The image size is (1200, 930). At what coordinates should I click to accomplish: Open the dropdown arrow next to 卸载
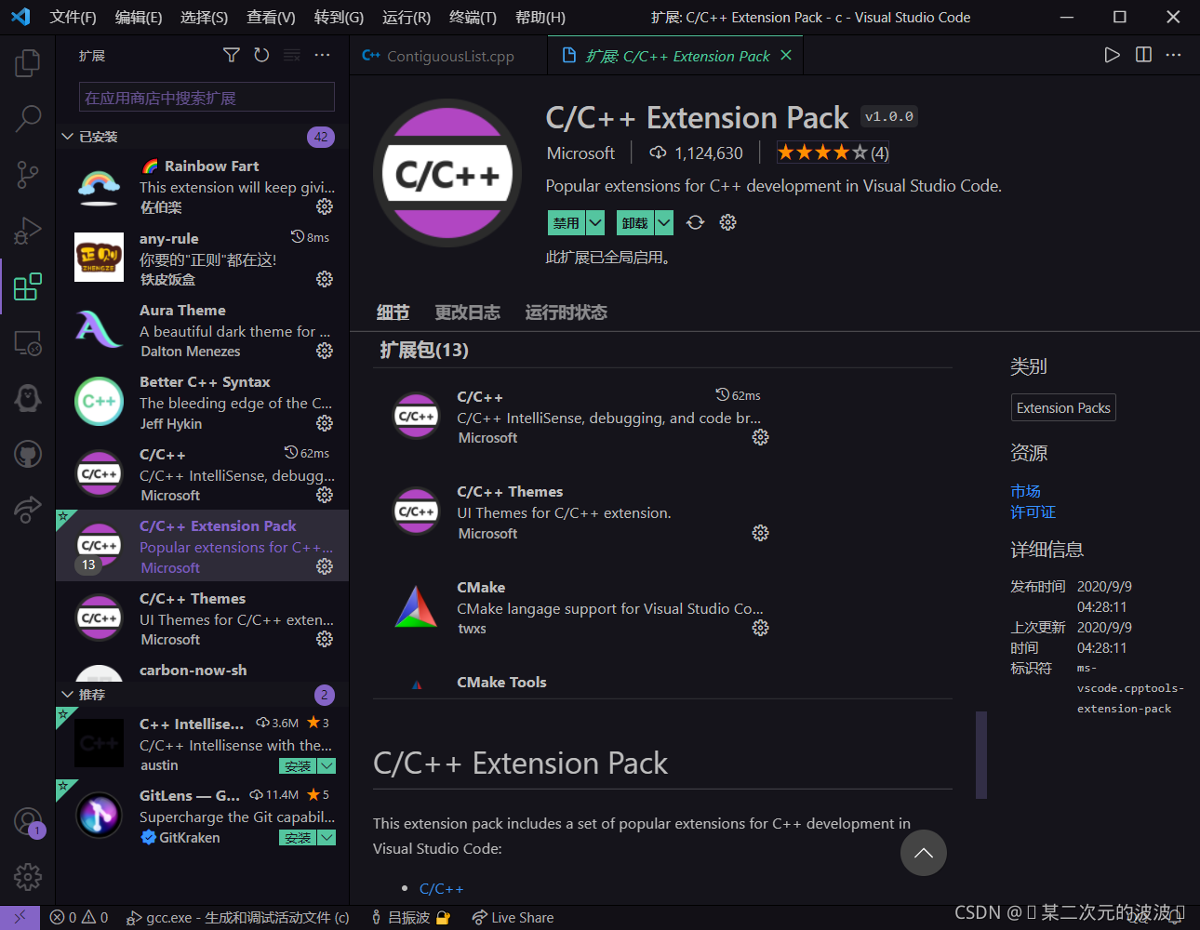click(x=663, y=223)
